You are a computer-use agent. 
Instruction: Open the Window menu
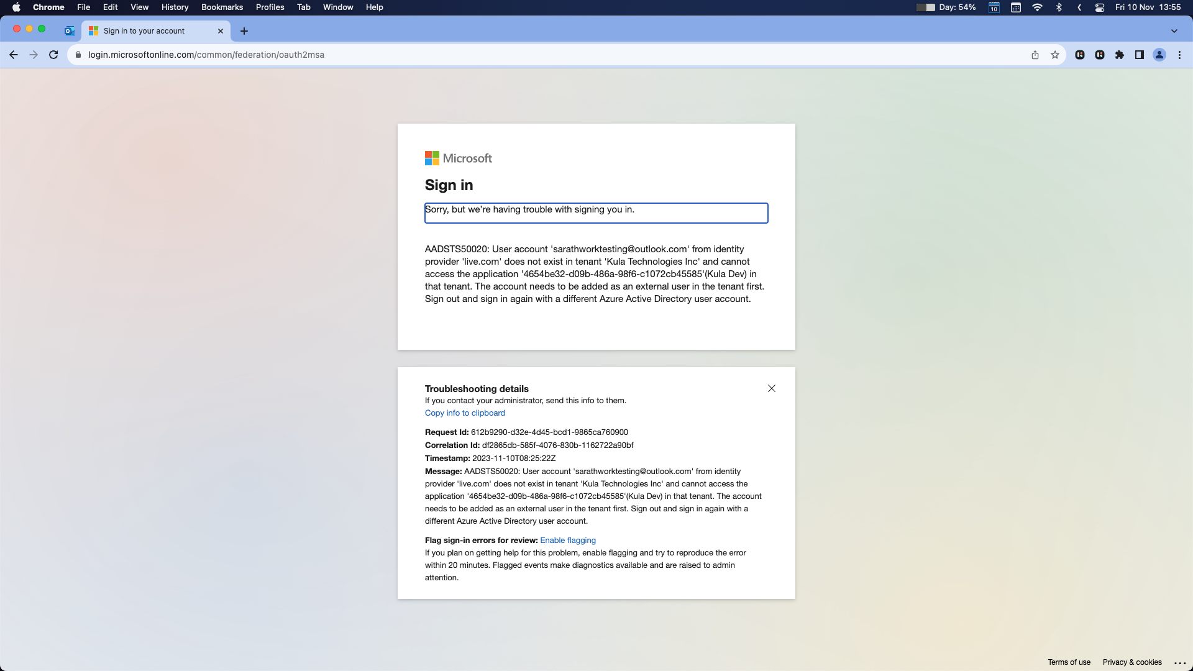click(x=338, y=7)
